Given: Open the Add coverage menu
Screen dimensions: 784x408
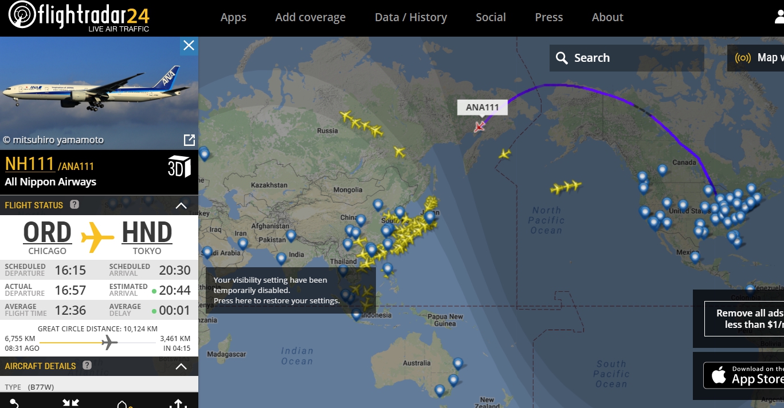Looking at the screenshot, I should tap(310, 17).
